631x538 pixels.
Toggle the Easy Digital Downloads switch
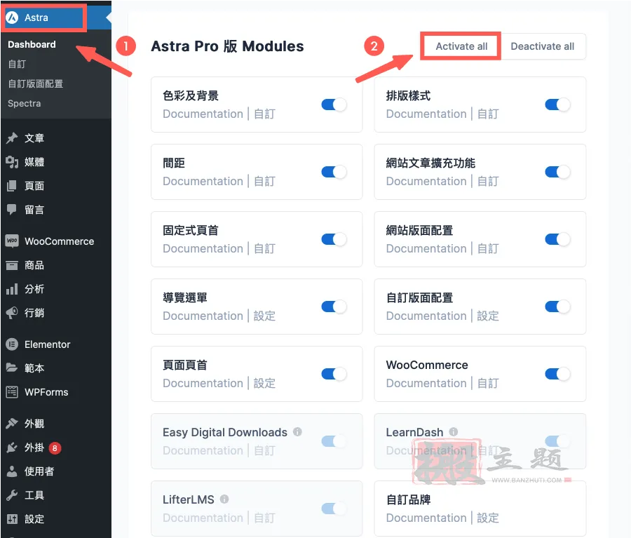334,441
